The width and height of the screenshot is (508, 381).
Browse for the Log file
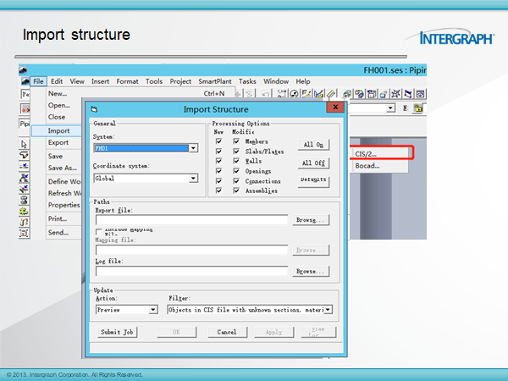pos(311,271)
